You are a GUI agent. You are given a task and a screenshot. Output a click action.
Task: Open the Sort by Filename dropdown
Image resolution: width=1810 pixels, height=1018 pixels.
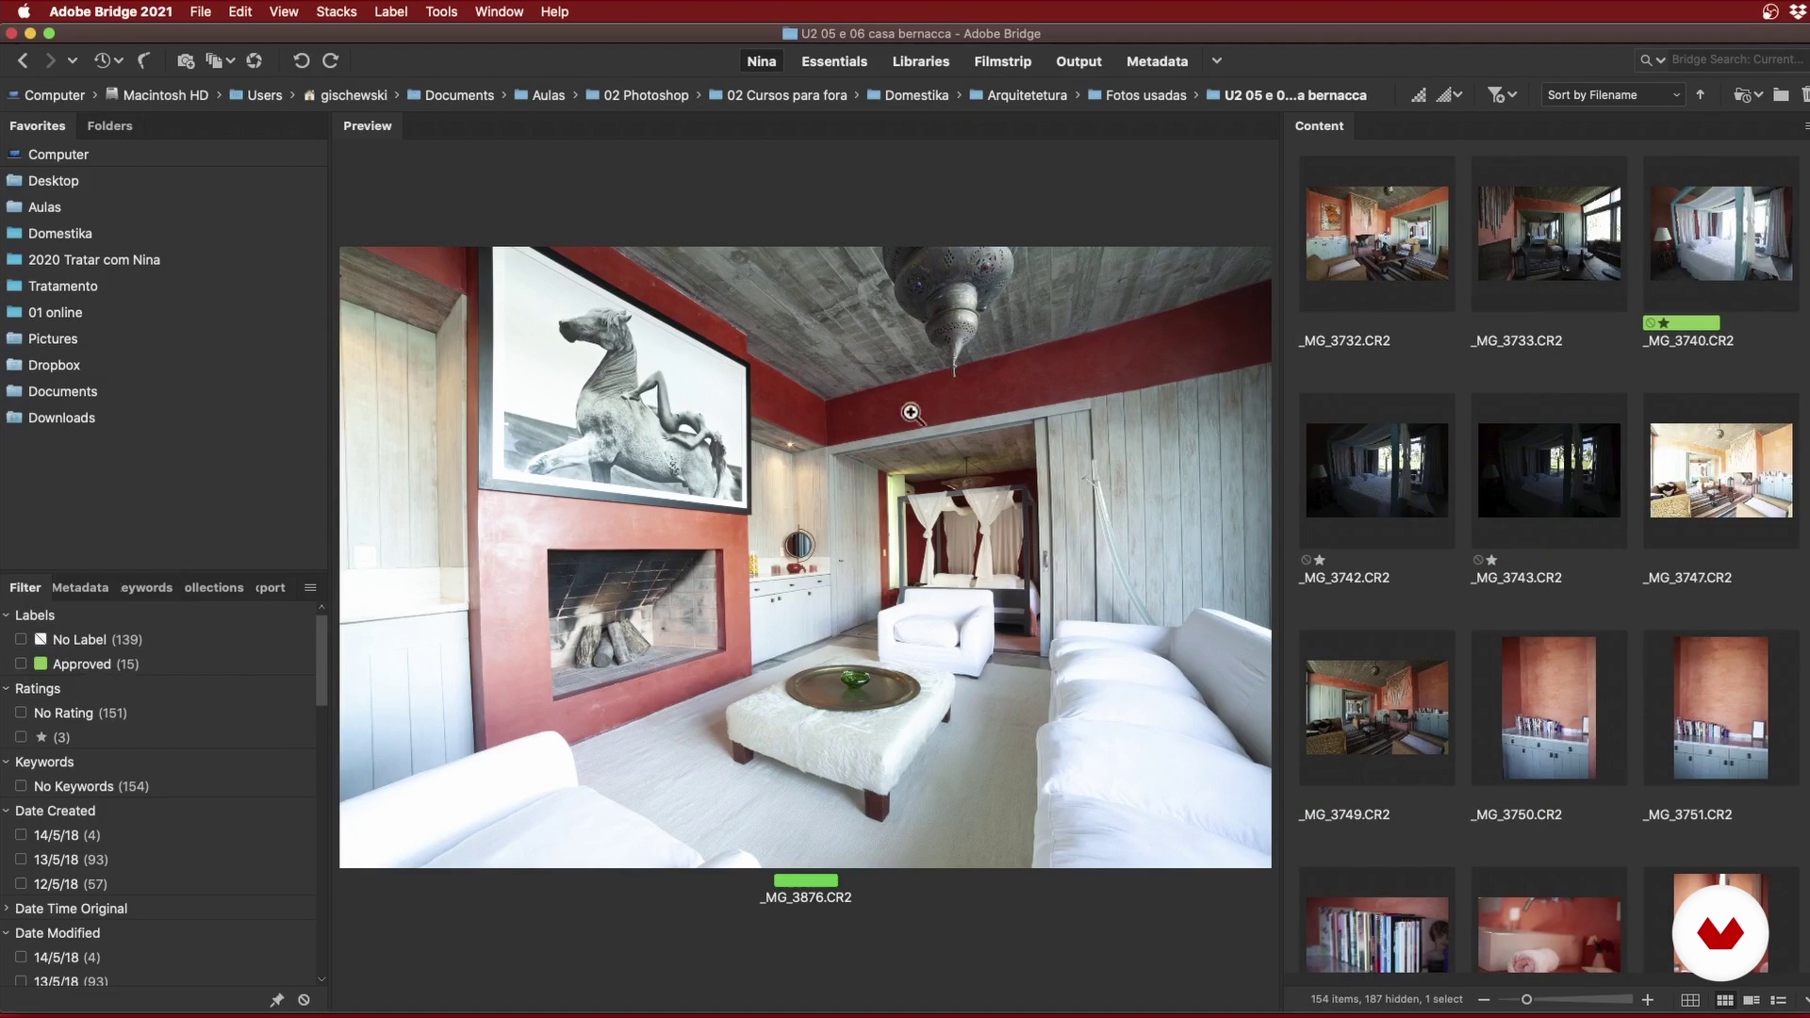coord(1613,95)
